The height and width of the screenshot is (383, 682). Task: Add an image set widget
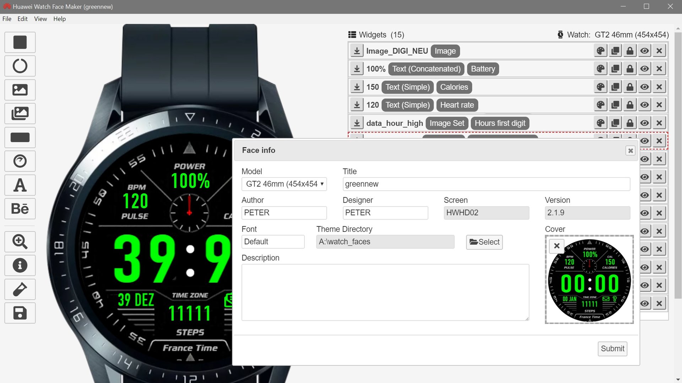[20, 113]
